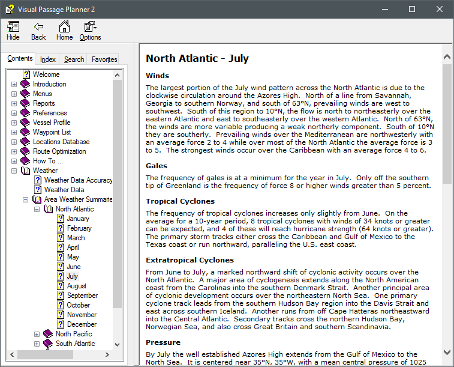Image resolution: width=454 pixels, height=367 pixels.
Task: Switch to the Index tab
Action: tap(48, 59)
